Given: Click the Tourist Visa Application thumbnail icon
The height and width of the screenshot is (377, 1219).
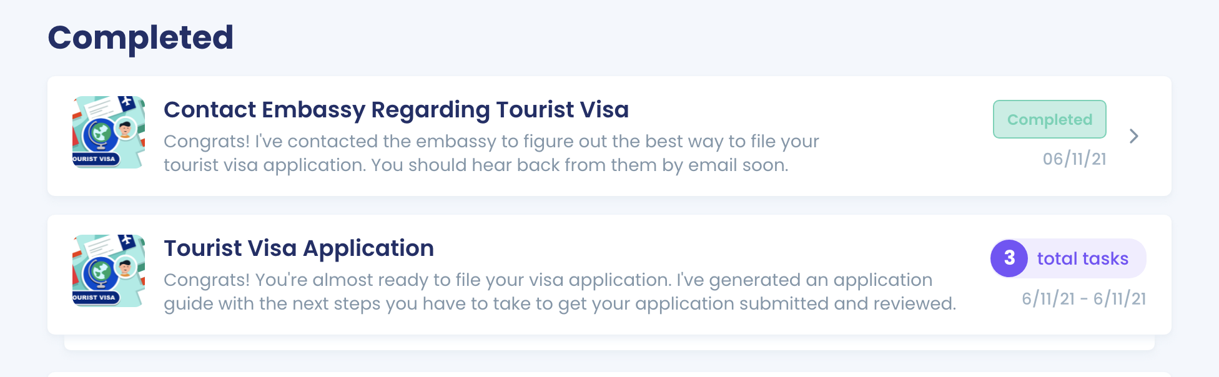Looking at the screenshot, I should [x=109, y=271].
